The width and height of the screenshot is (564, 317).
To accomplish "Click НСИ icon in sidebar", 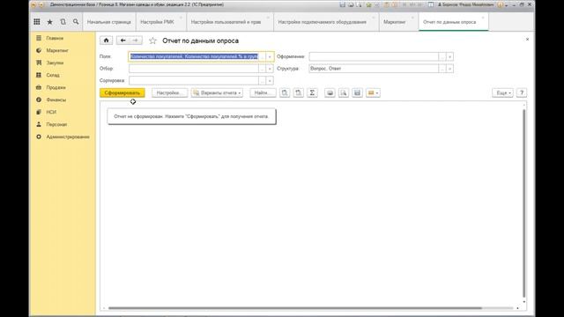I will pyautogui.click(x=39, y=112).
